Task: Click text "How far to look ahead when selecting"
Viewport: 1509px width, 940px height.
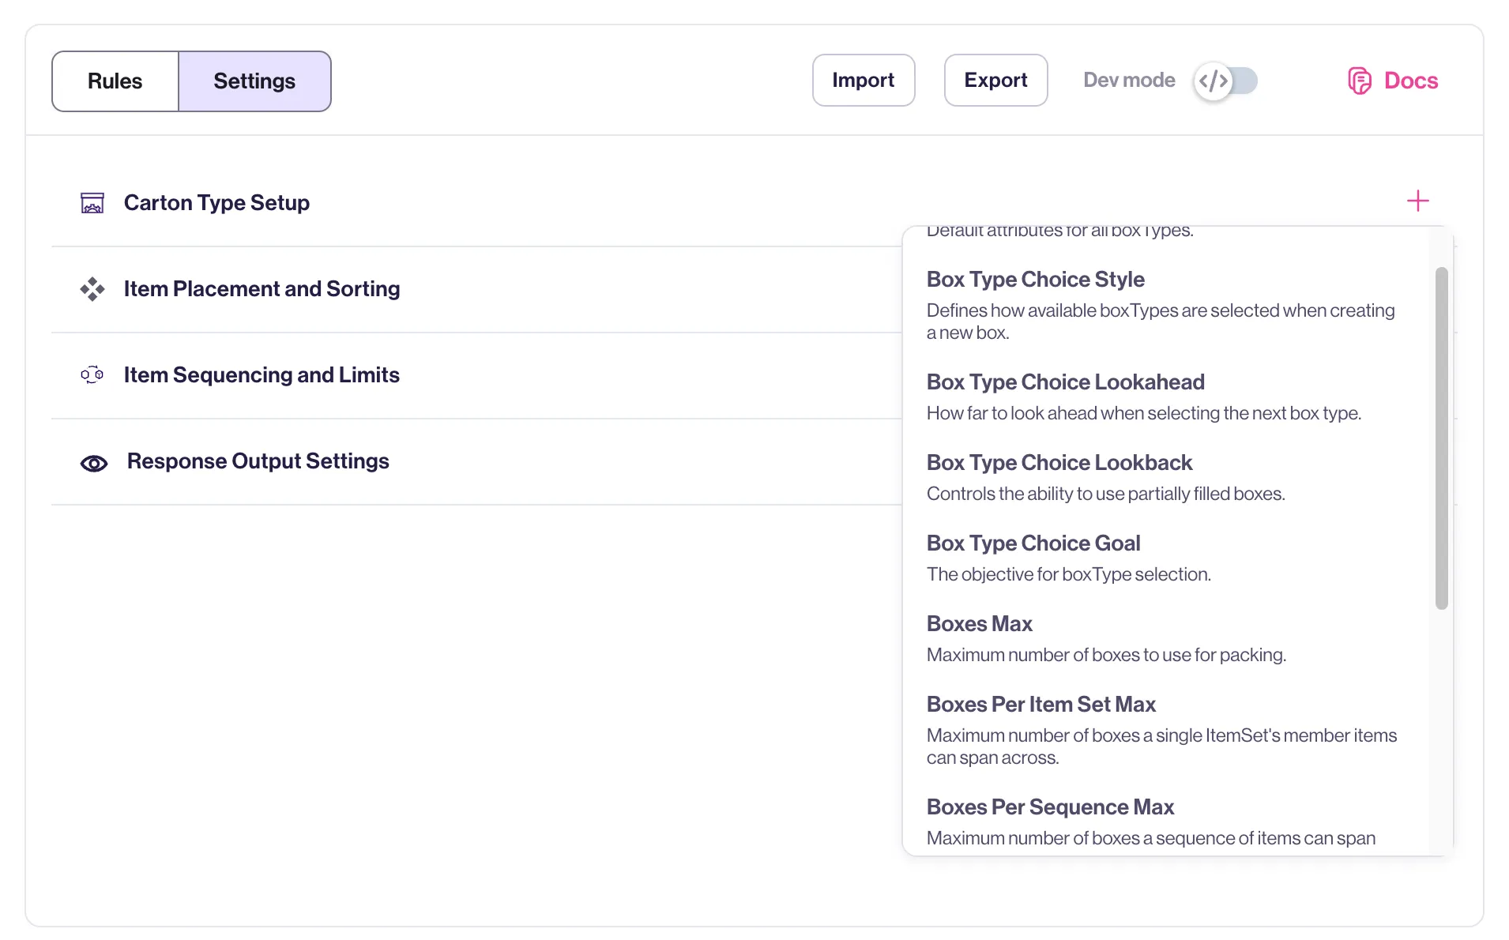Action: 1073,413
